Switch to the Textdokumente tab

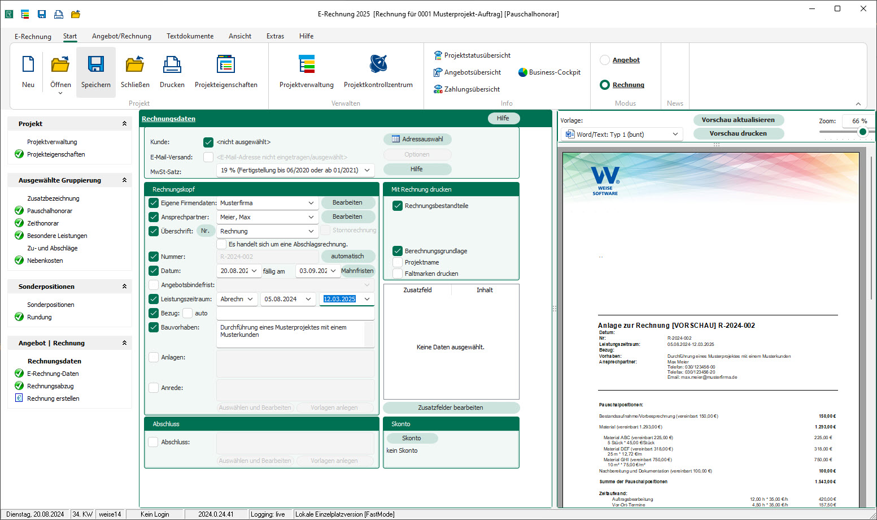(190, 36)
